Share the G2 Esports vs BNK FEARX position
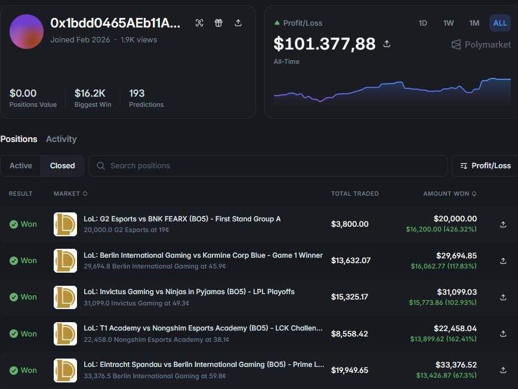Viewport: 518px width, 389px height. [503, 224]
